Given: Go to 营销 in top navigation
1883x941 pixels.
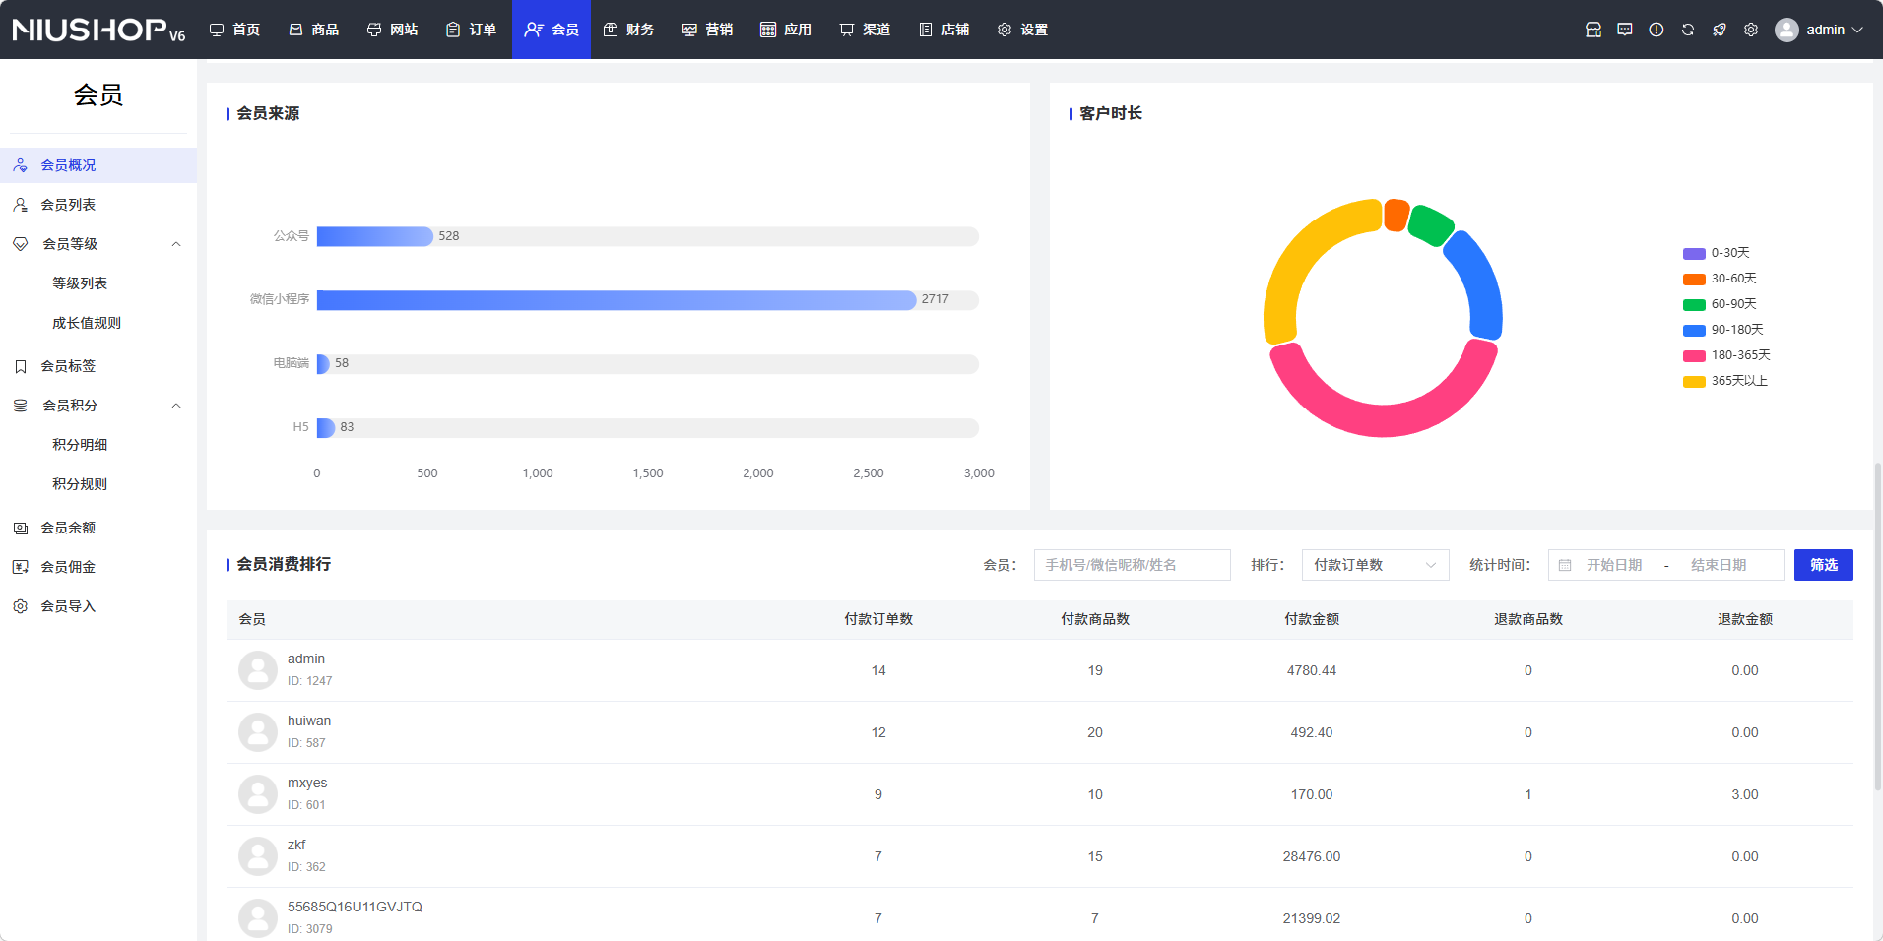Looking at the screenshot, I should [707, 30].
